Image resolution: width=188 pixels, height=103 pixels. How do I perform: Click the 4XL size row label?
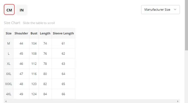pos(9,94)
